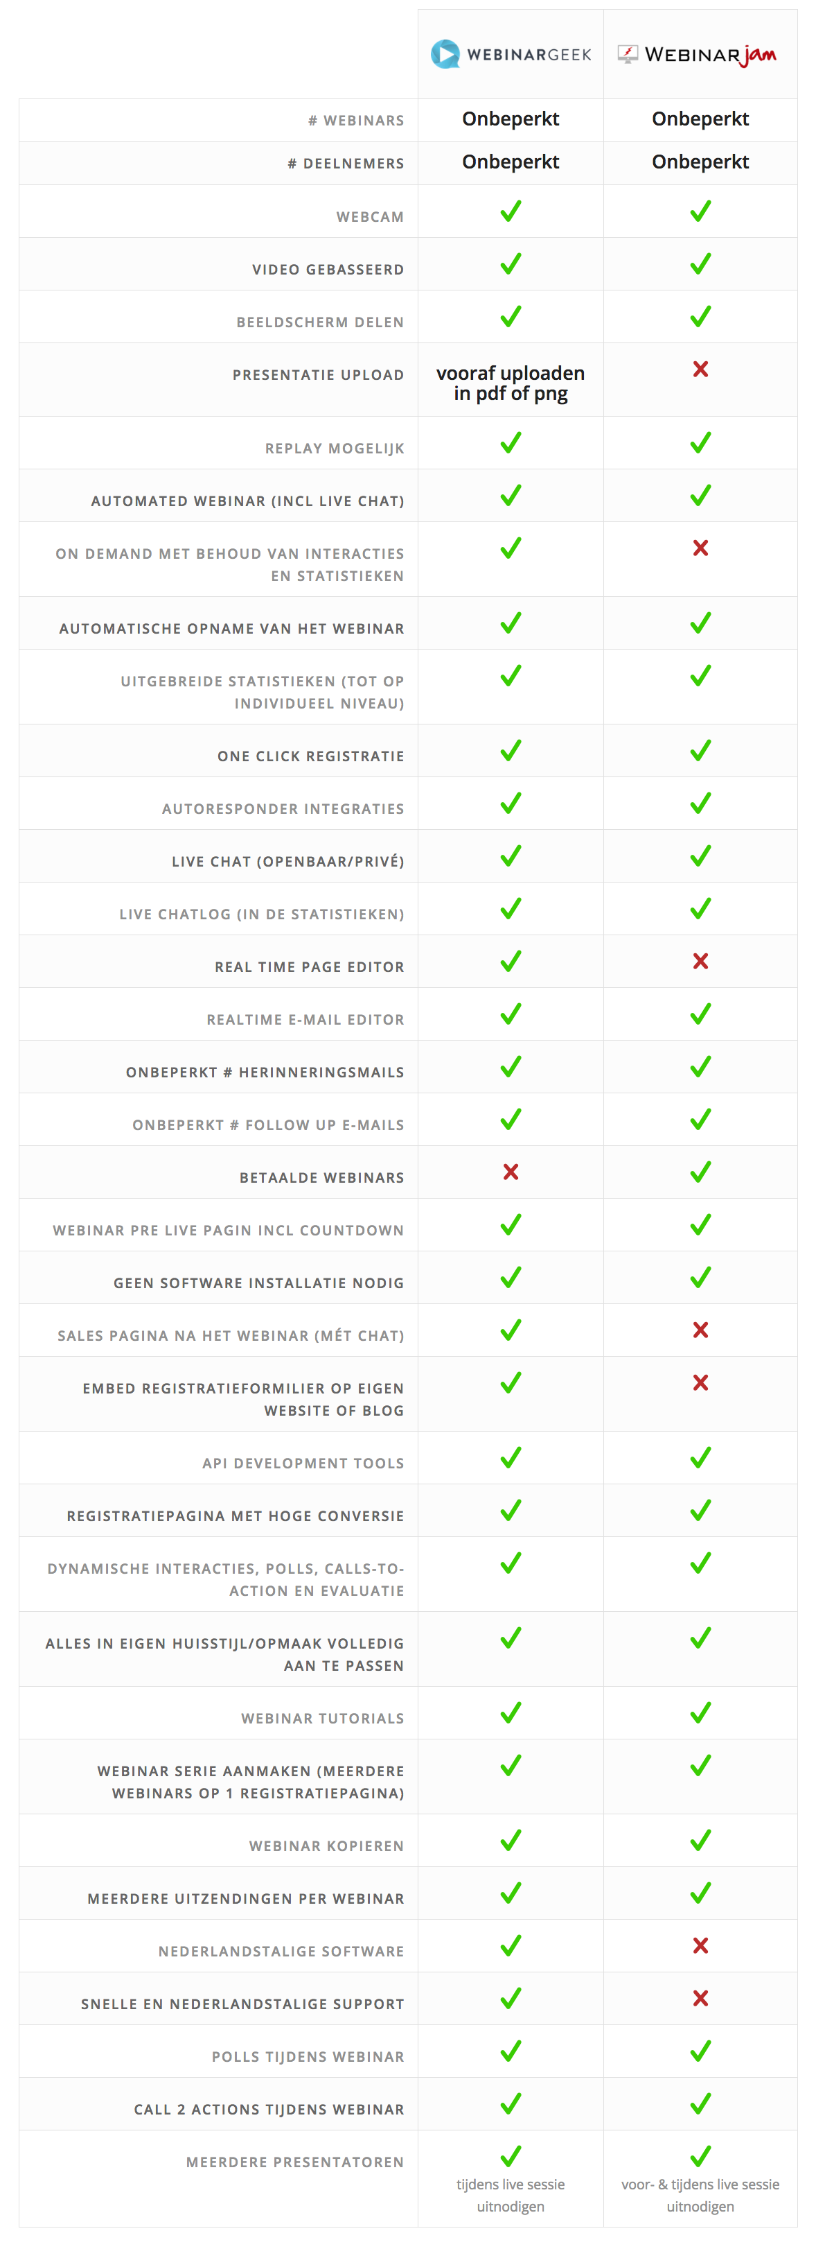The width and height of the screenshot is (816, 2249).
Task: Click WebinarJam's red cross for Sales Pagina row
Action: pyautogui.click(x=700, y=1330)
